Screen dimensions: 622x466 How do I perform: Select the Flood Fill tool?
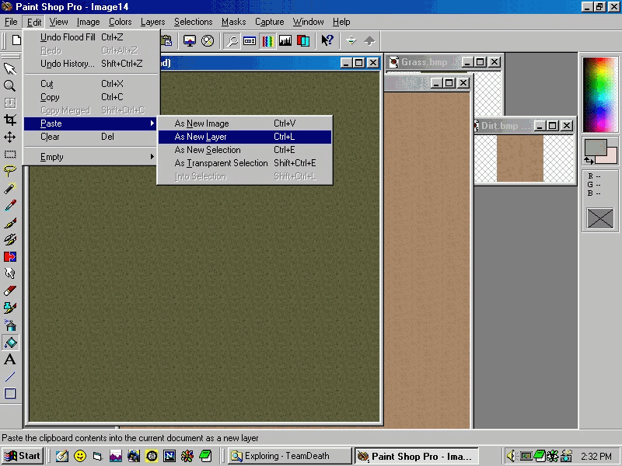point(10,343)
